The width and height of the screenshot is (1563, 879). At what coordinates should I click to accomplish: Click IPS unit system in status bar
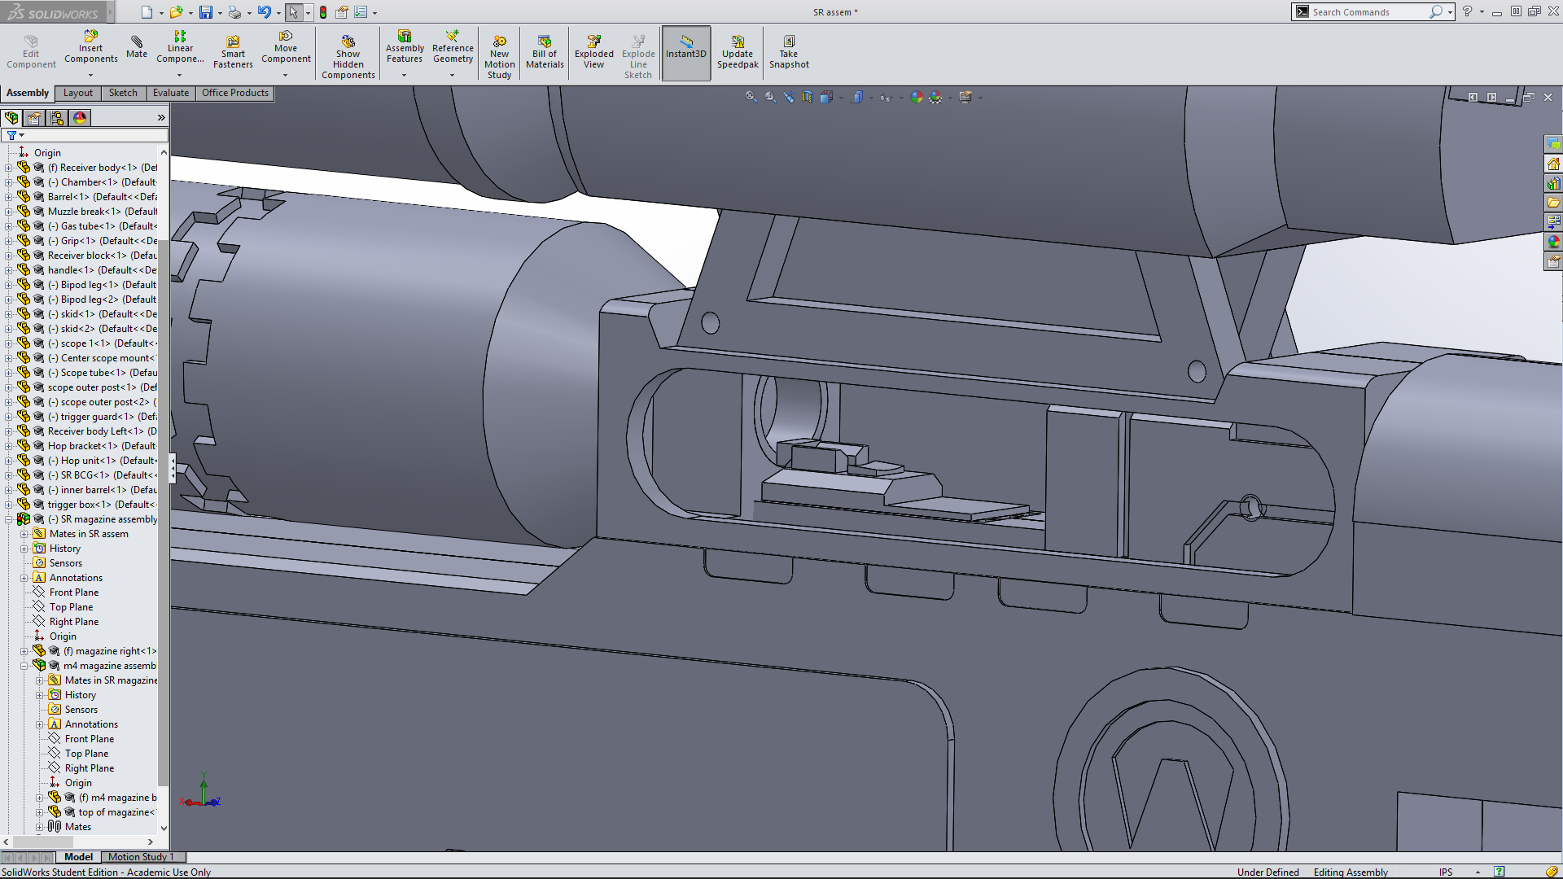pos(1446,872)
